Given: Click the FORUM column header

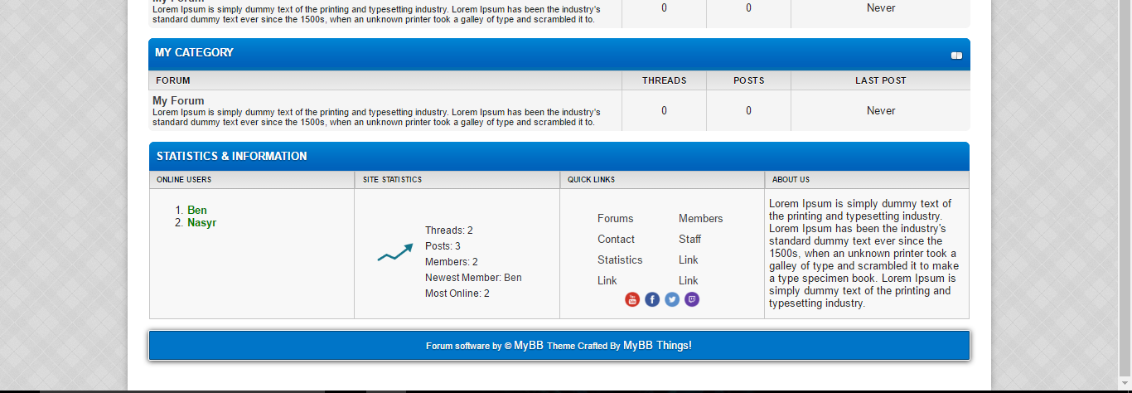Looking at the screenshot, I should (x=172, y=80).
